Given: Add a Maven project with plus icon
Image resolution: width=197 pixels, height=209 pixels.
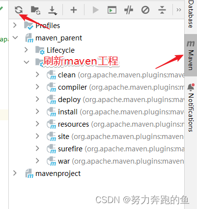Looking at the screenshot, I should pos(74,10).
